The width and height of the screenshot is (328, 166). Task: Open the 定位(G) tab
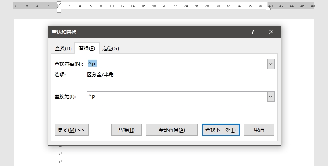tap(110, 49)
